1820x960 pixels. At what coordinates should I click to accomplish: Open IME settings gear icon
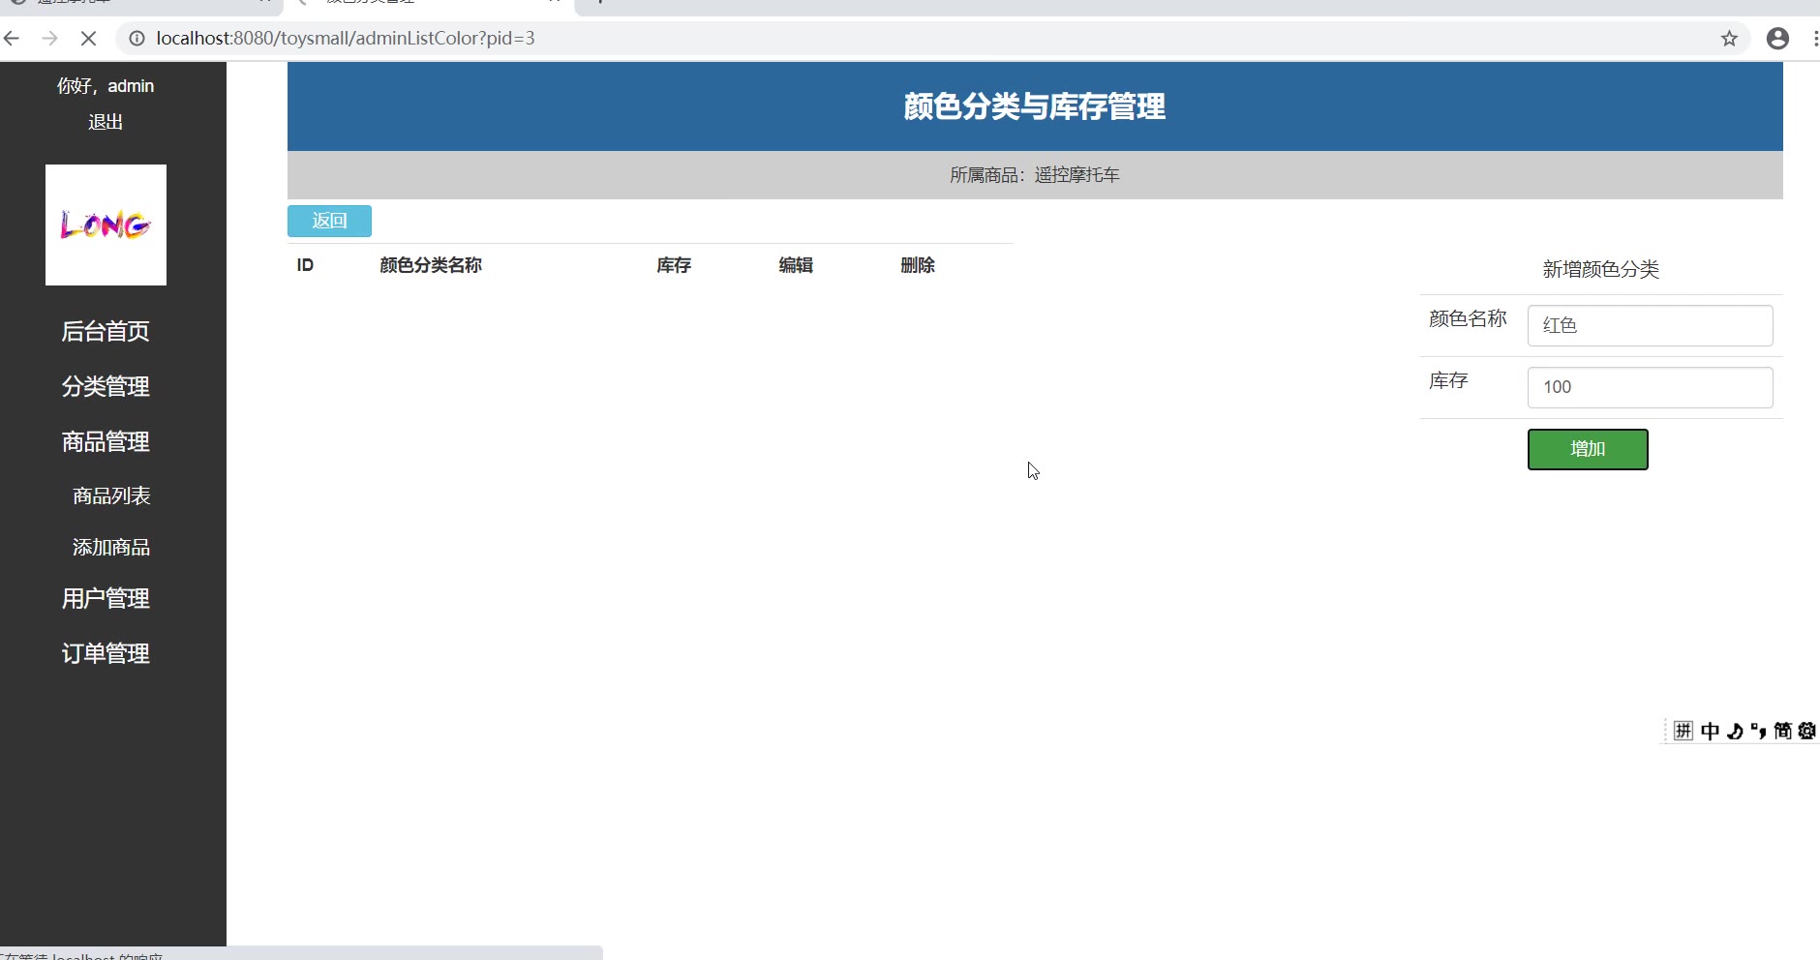(x=1806, y=731)
